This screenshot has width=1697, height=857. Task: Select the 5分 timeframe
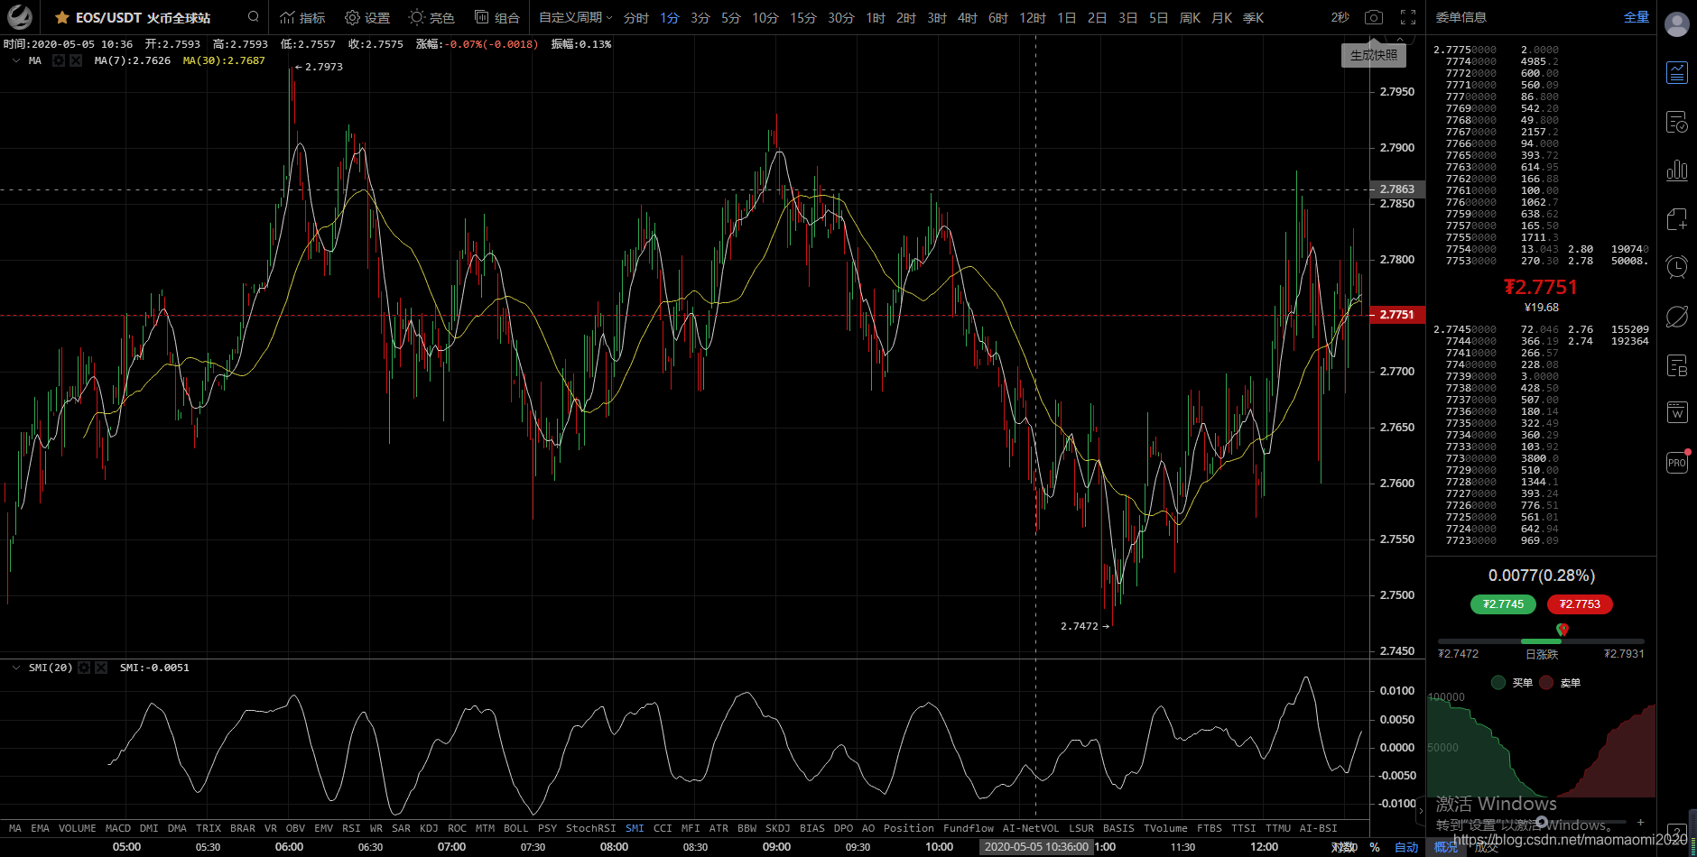pyautogui.click(x=731, y=17)
